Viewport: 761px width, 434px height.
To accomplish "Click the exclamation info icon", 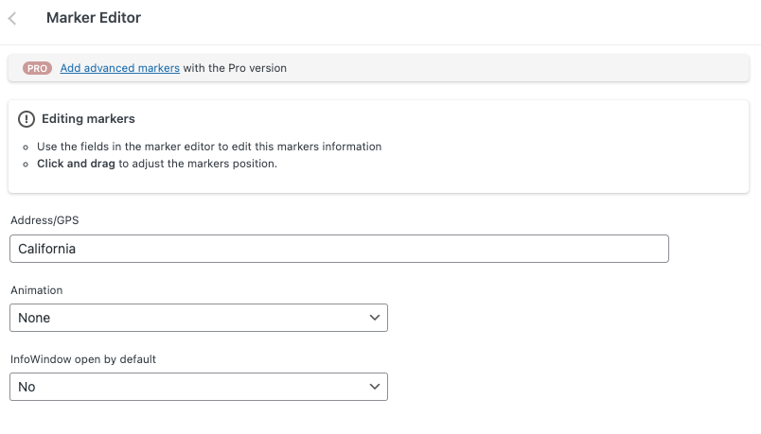I will pyautogui.click(x=27, y=119).
